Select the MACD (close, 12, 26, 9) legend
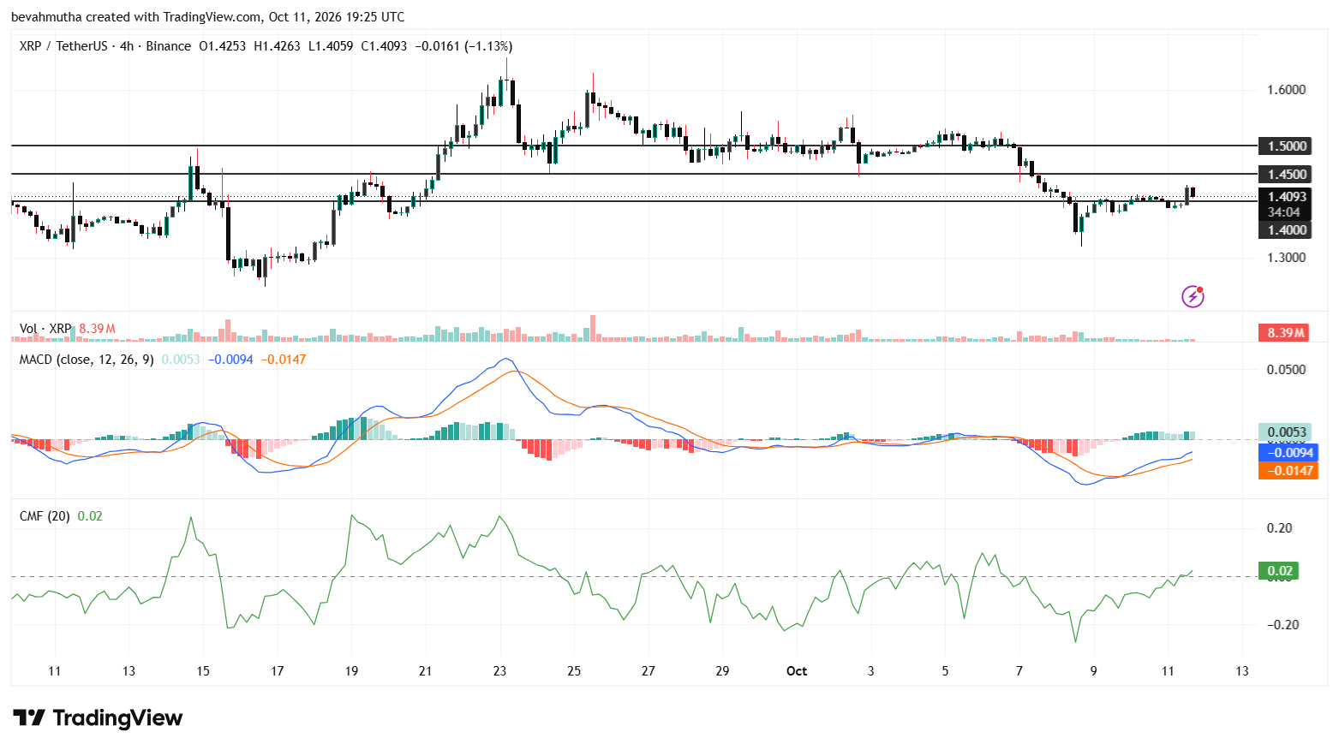 coord(87,360)
